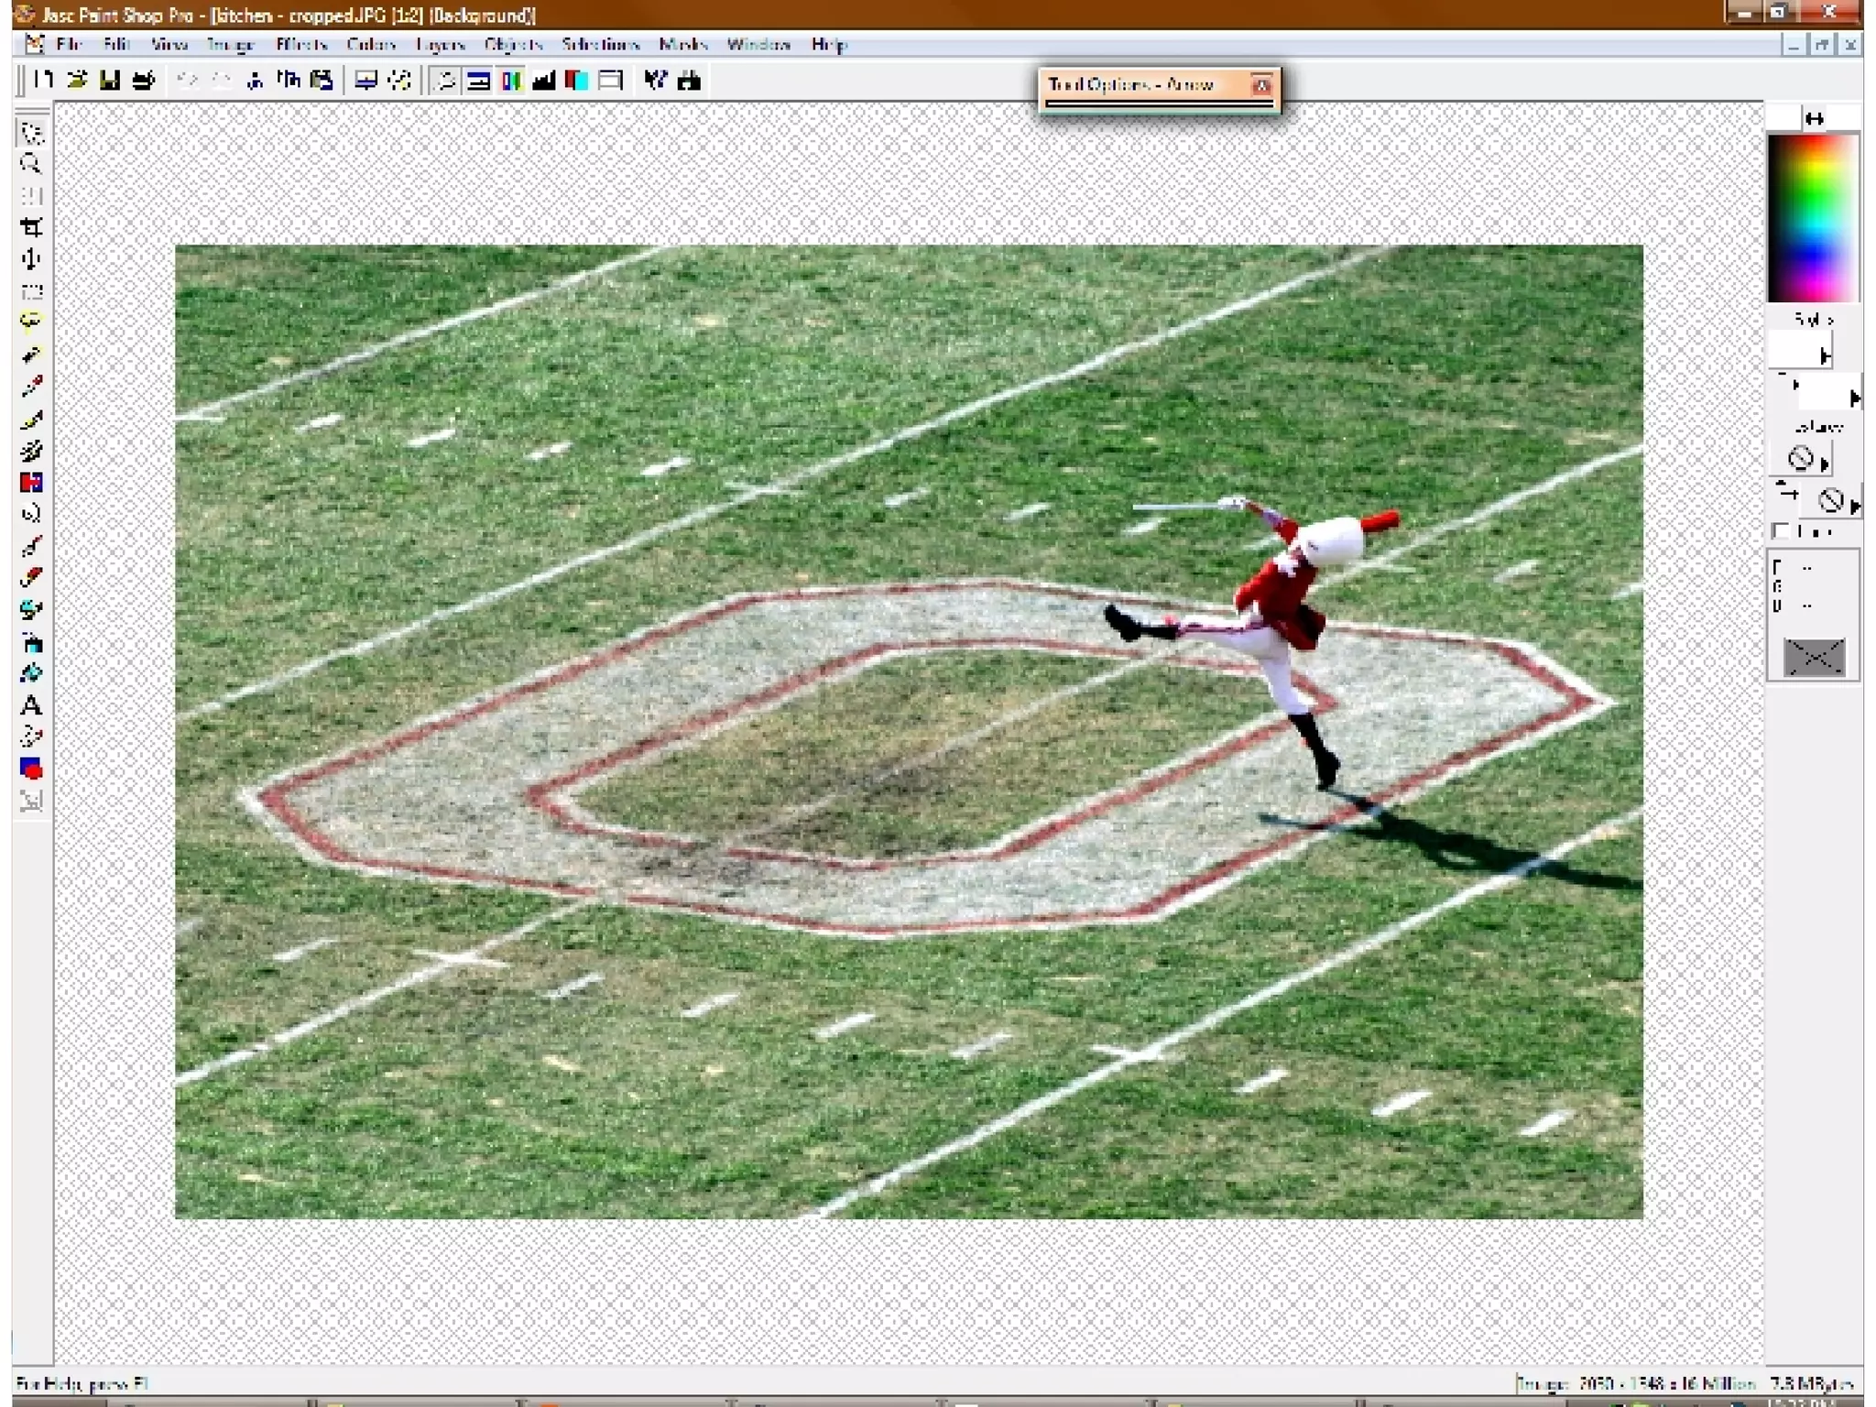Toggle the Tool Options palette button
Viewport: 1876px width, 1407px height.
[x=478, y=81]
